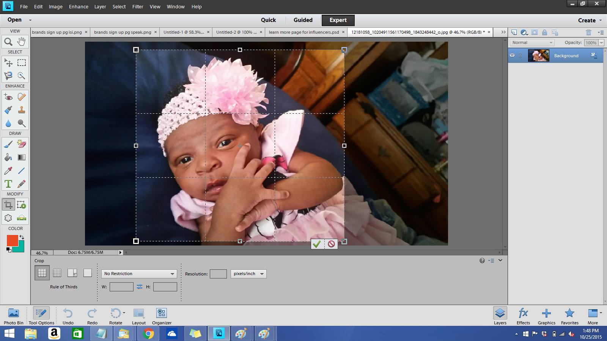Switch to Guided edit mode
The height and width of the screenshot is (341, 607).
303,20
